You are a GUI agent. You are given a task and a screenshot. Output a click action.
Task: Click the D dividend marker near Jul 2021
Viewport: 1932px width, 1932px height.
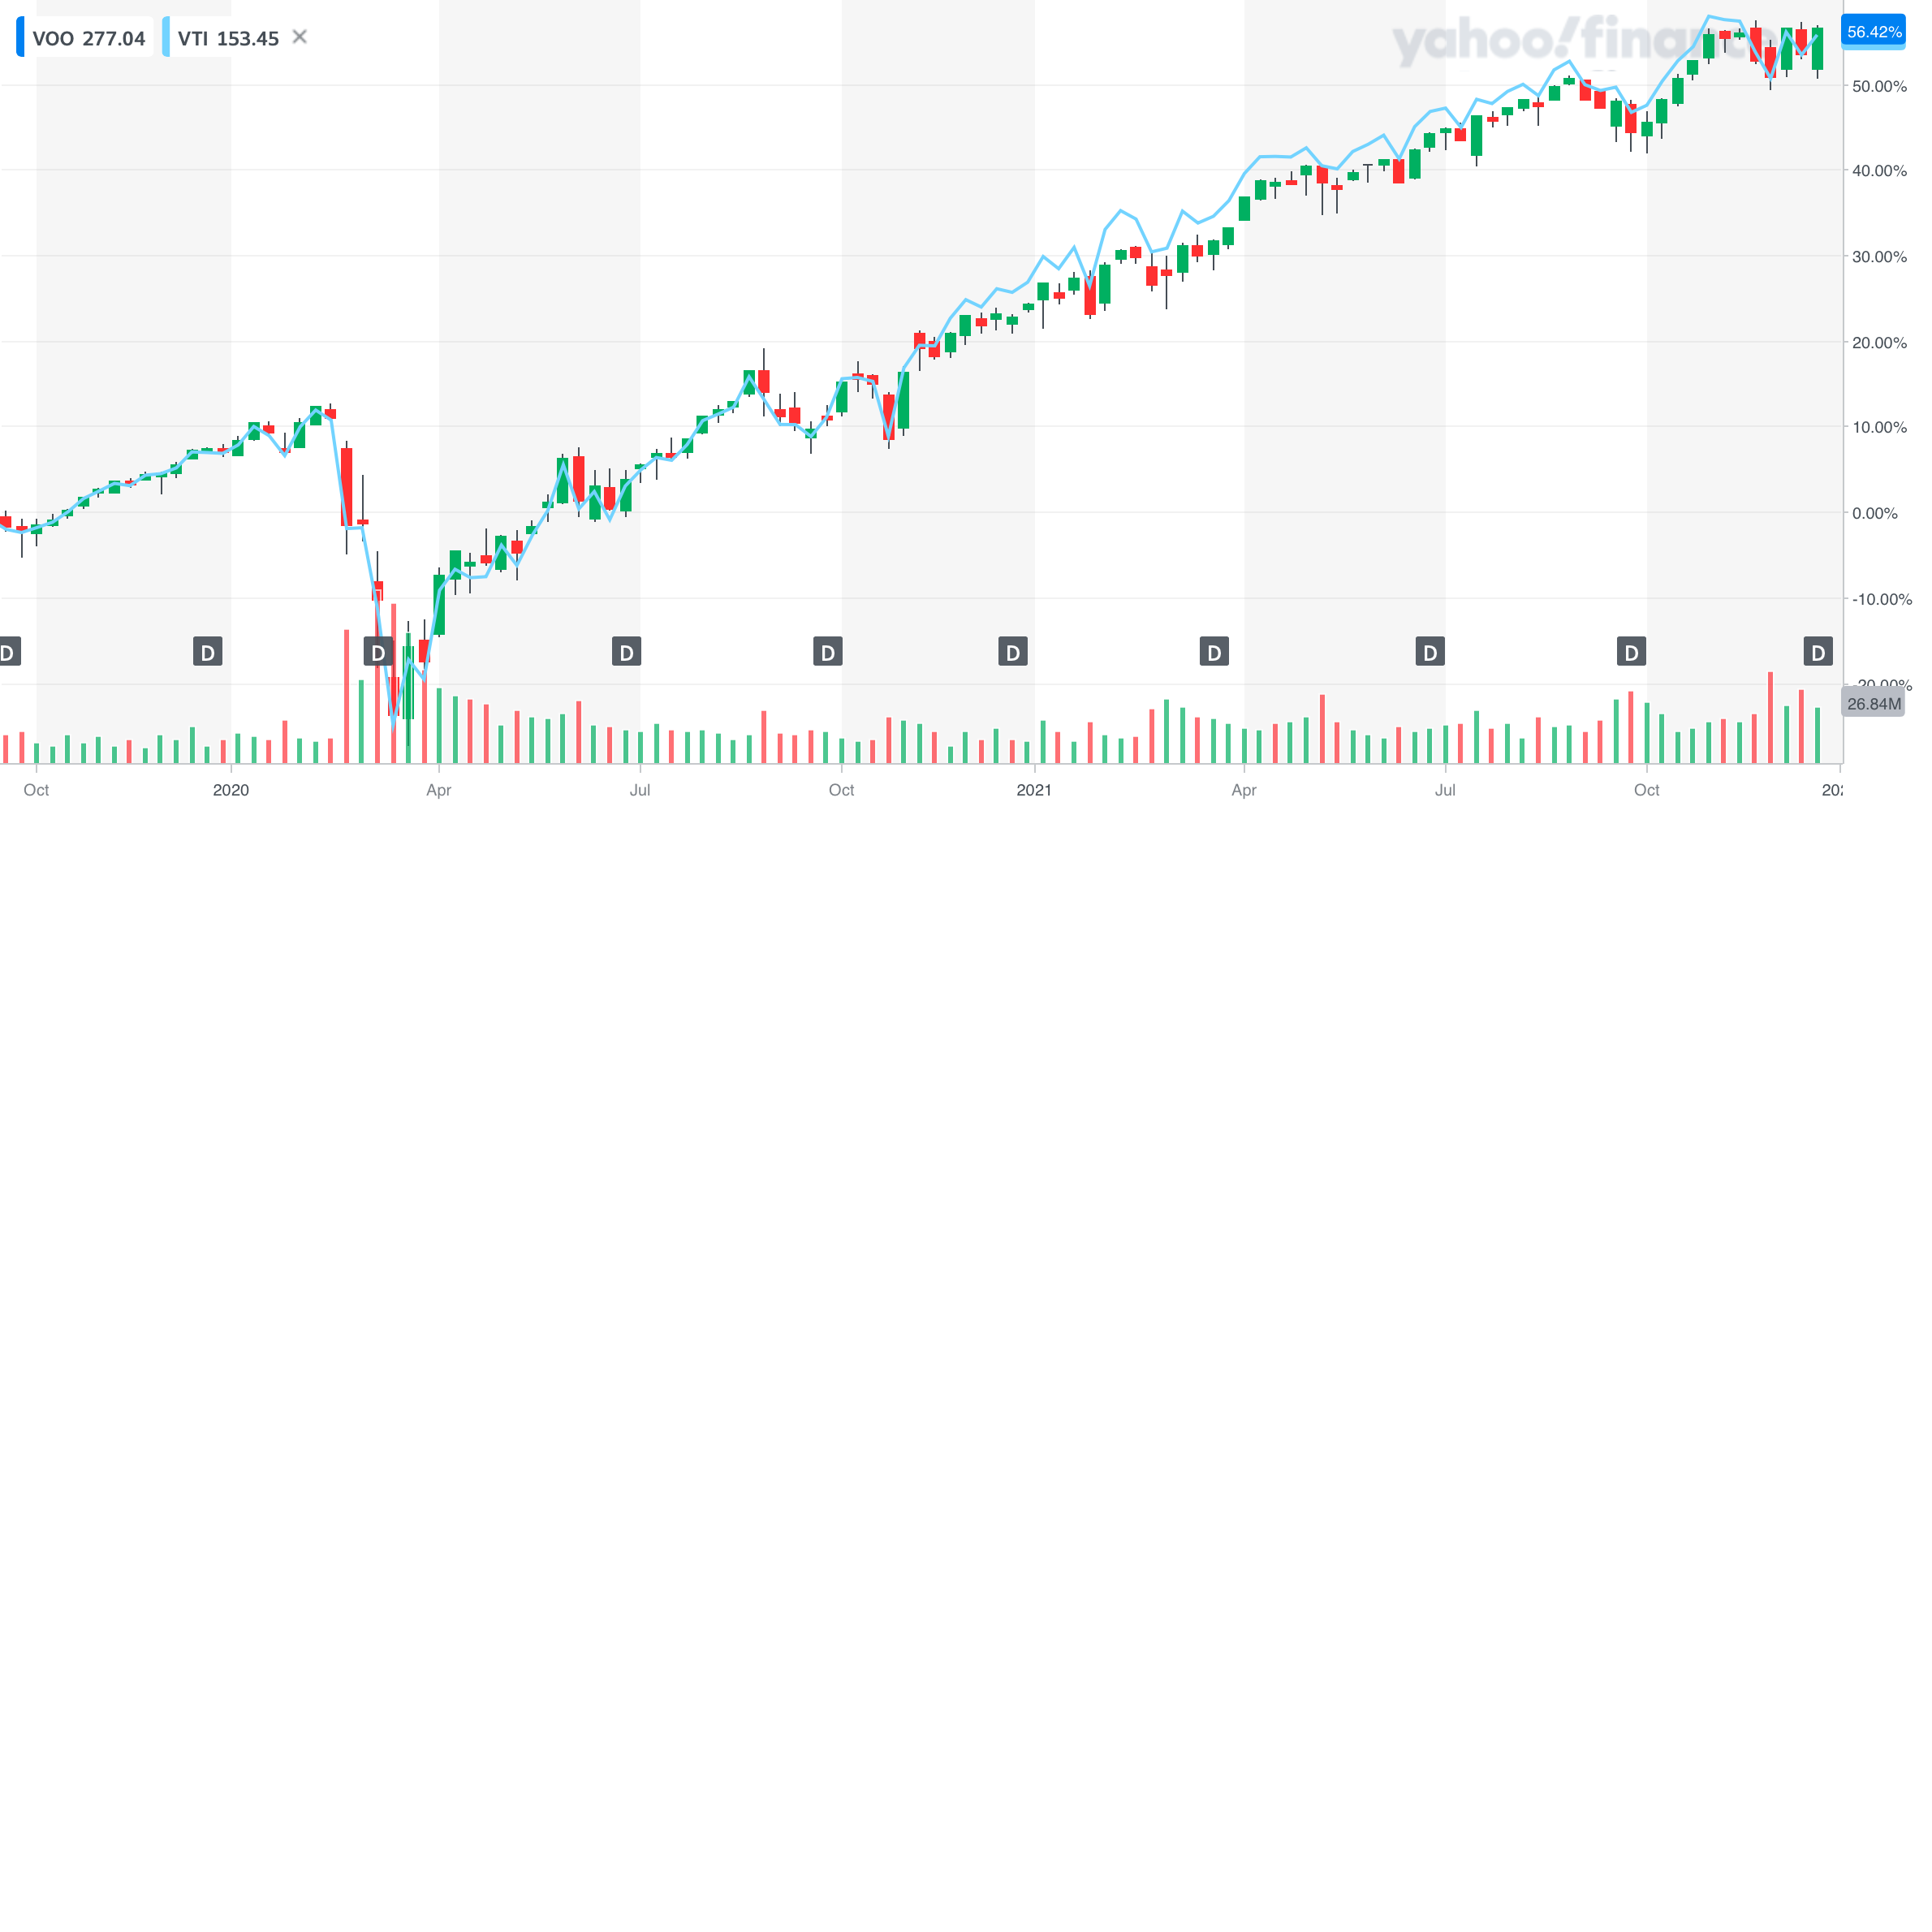pyautogui.click(x=1430, y=651)
